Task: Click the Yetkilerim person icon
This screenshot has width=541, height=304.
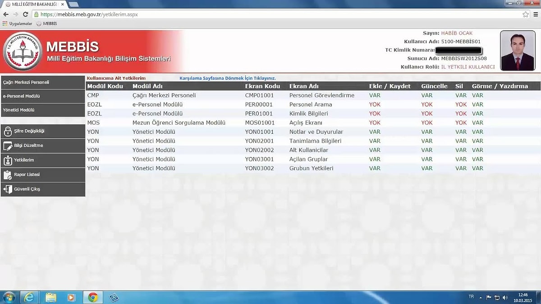Action: (x=7, y=160)
